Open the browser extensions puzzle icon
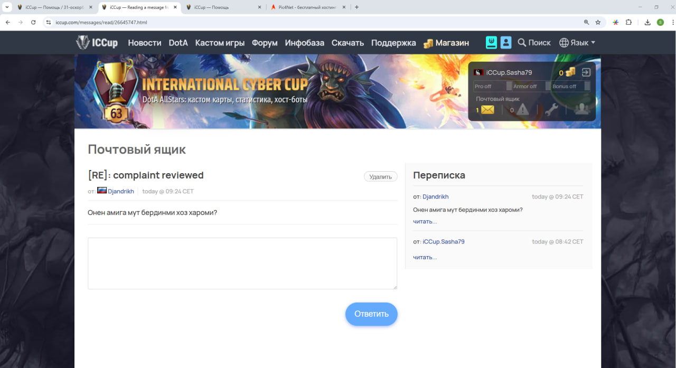Screen dimensions: 676x368 tap(628, 22)
